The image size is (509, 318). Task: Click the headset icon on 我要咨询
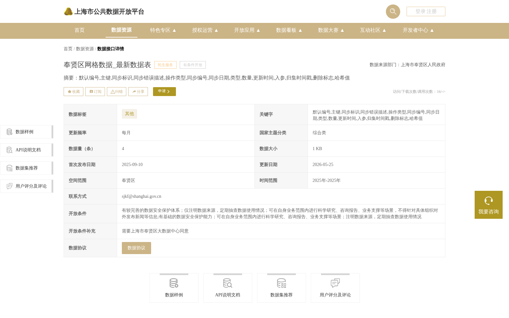tap(489, 201)
